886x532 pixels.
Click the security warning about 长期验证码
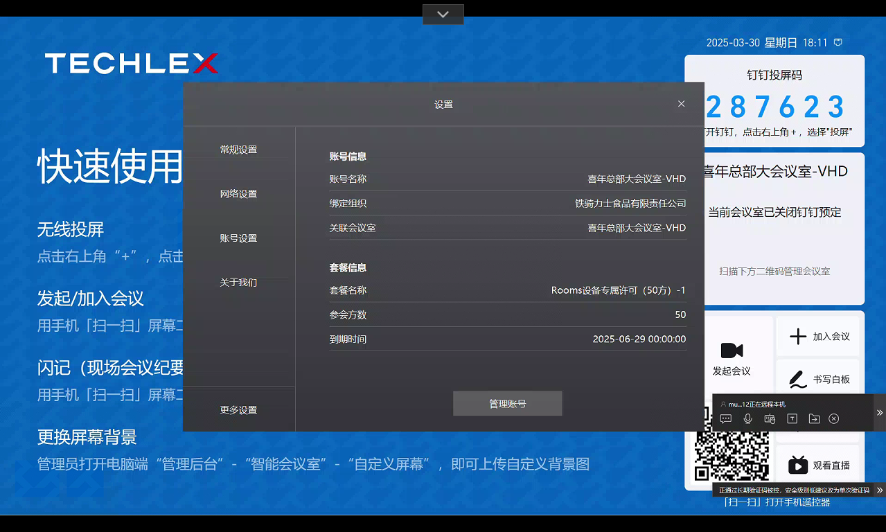[794, 490]
